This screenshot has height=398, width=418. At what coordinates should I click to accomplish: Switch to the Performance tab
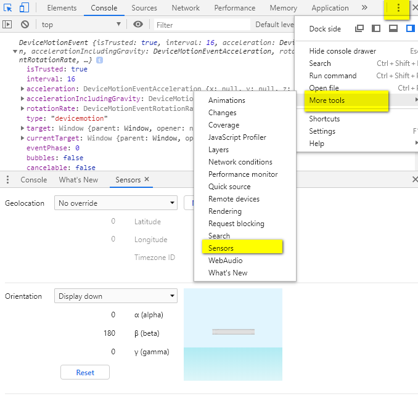point(235,8)
